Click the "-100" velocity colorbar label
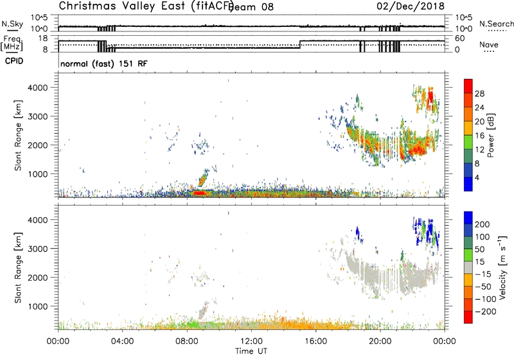 [x=486, y=299]
